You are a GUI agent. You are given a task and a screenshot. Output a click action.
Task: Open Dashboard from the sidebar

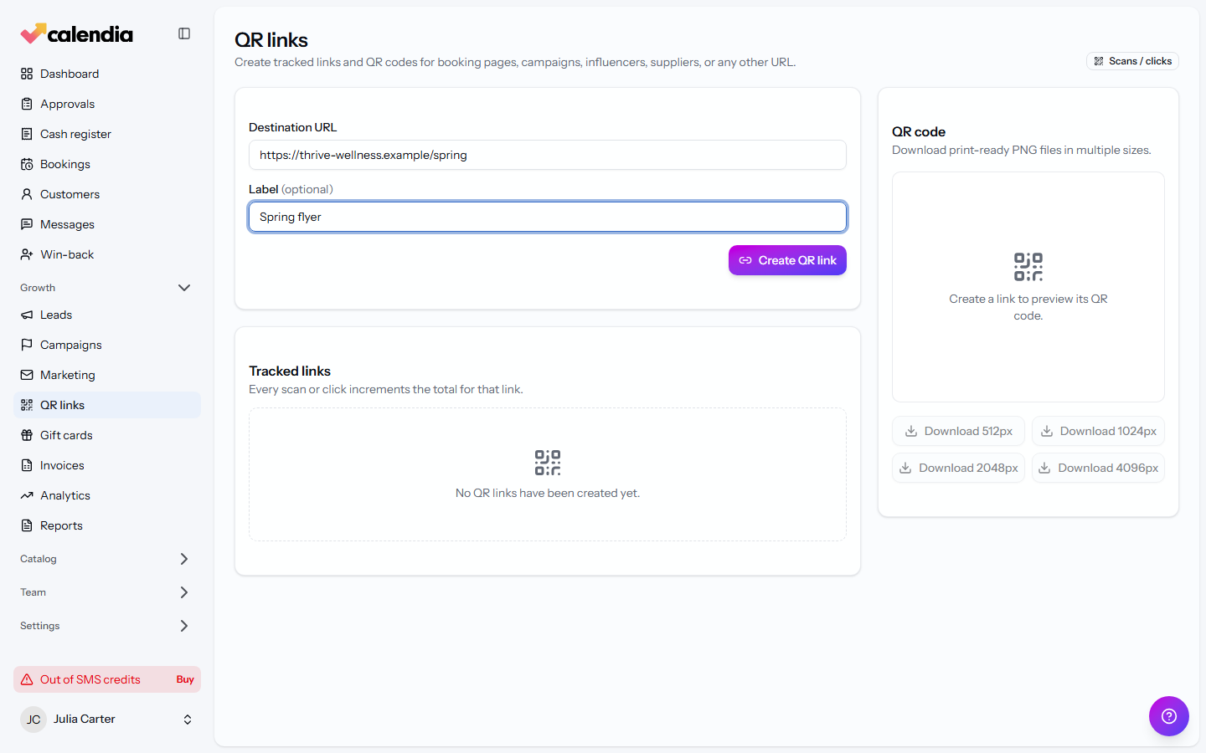tap(107, 74)
